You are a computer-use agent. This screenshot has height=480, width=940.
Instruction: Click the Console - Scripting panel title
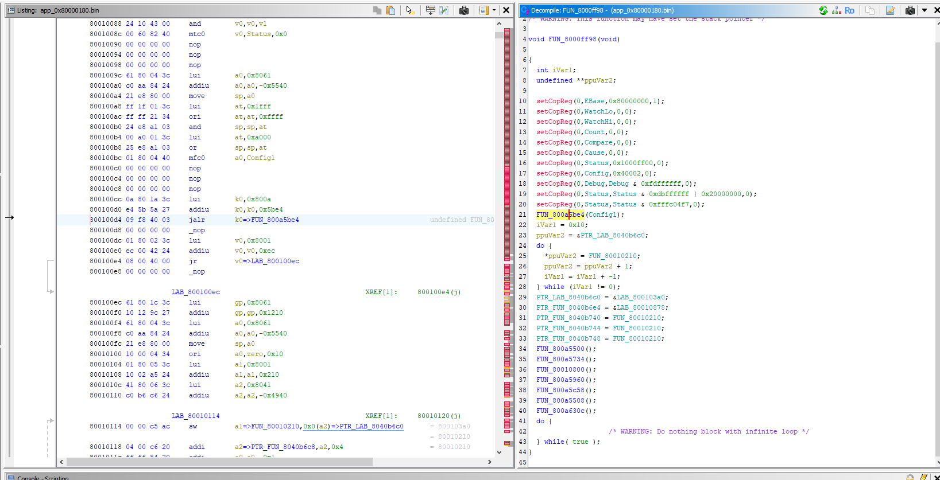click(x=42, y=477)
